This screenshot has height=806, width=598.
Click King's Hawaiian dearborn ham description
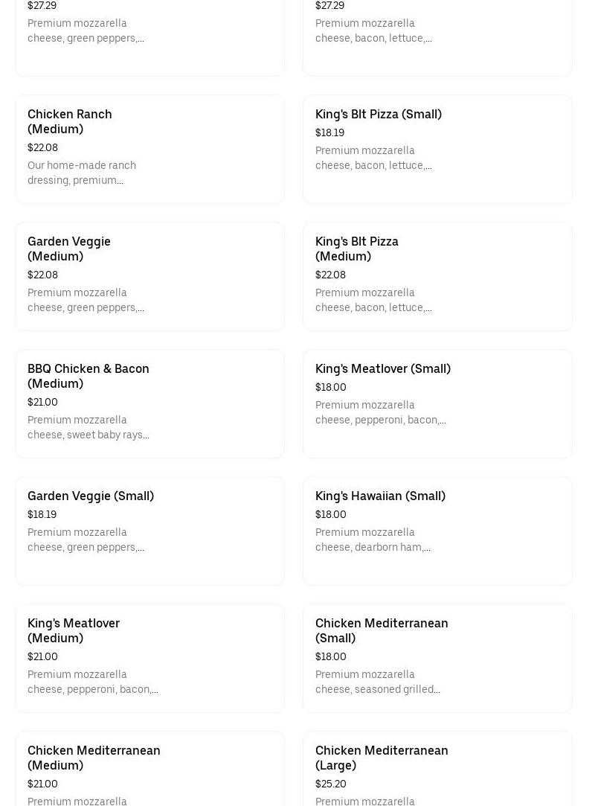(373, 540)
